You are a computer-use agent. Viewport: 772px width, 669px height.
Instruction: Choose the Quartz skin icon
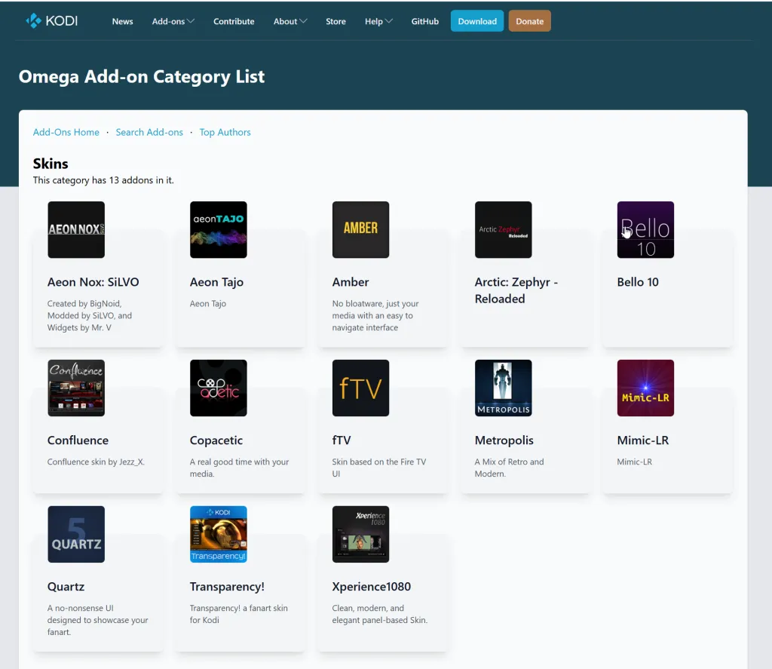point(76,535)
